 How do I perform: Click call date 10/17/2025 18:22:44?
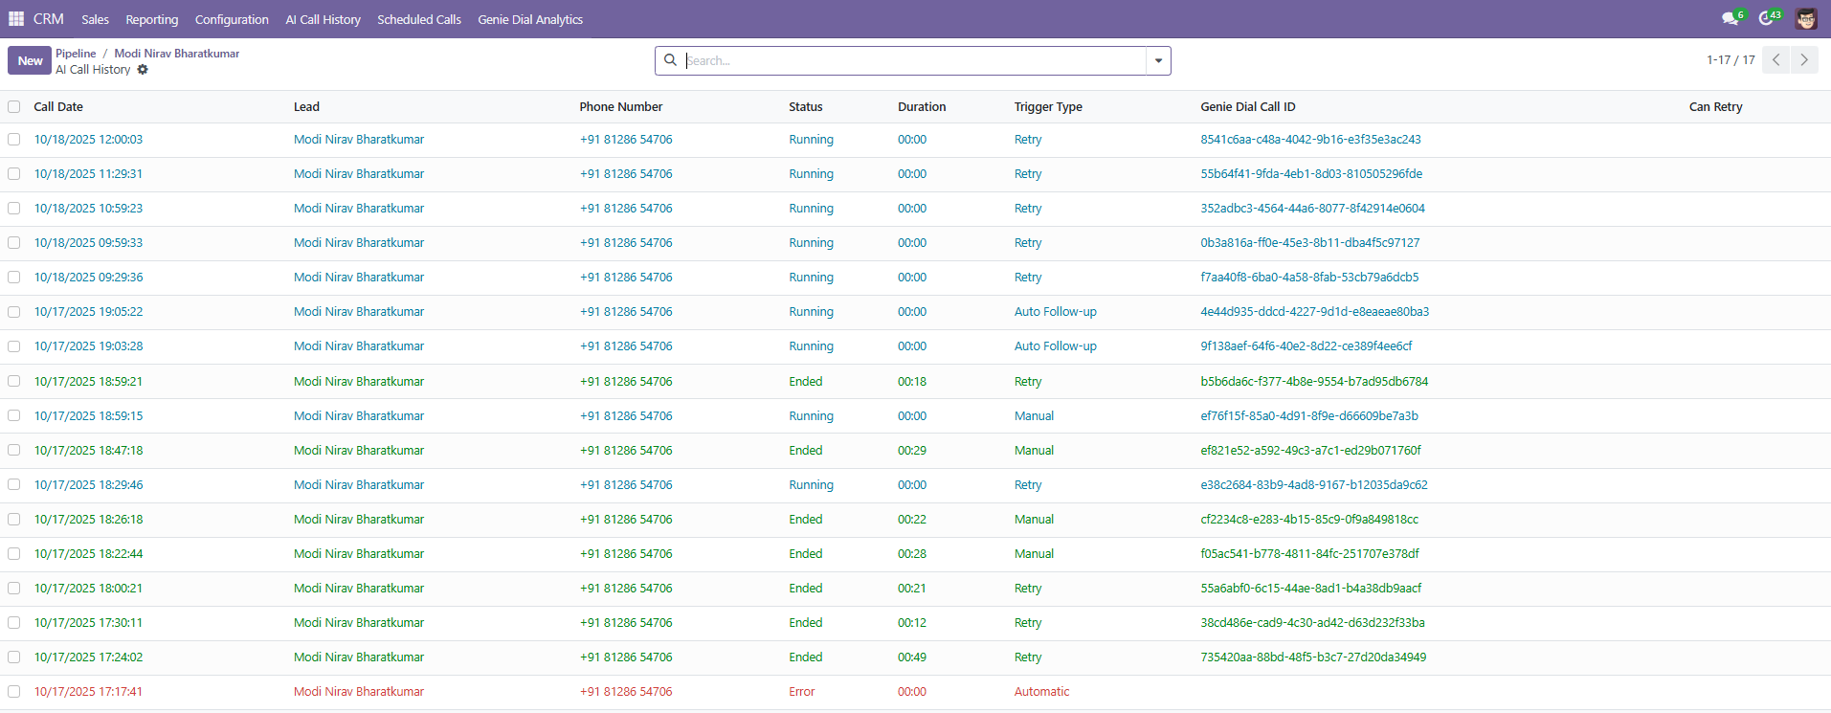click(88, 553)
